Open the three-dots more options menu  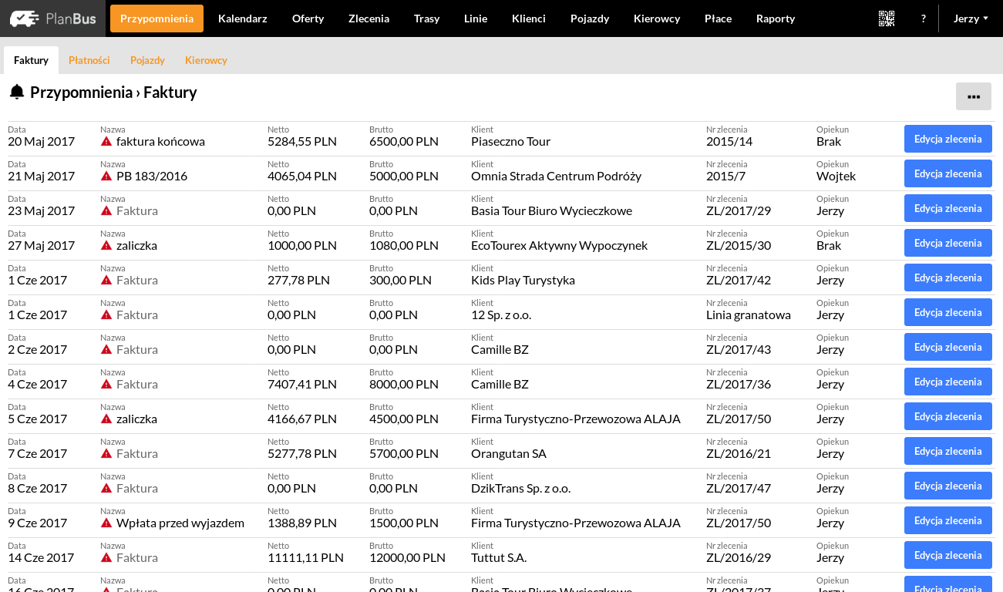(x=973, y=96)
